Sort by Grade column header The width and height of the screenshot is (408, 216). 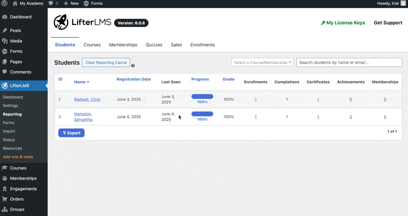(228, 79)
